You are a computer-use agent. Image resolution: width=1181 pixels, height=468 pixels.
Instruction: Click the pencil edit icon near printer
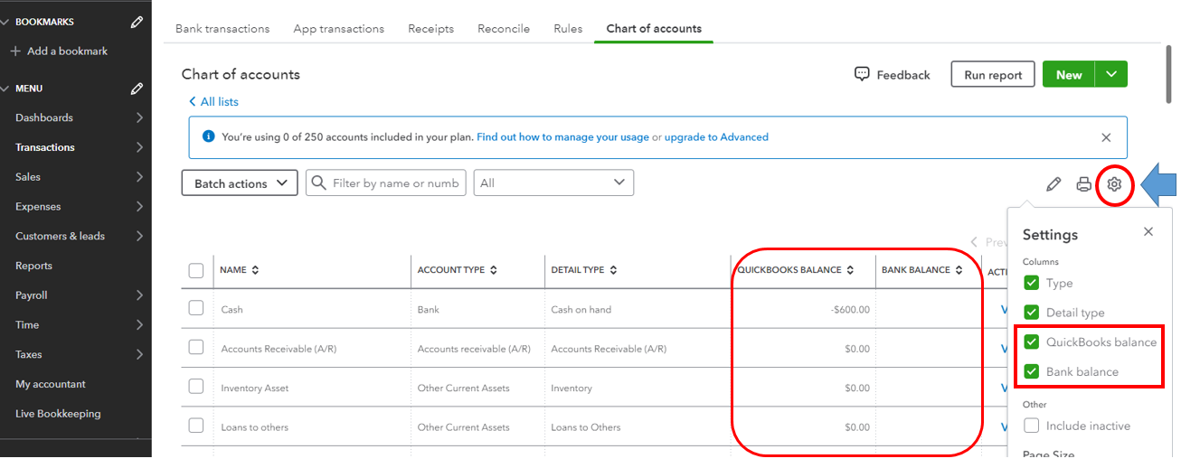(1053, 184)
